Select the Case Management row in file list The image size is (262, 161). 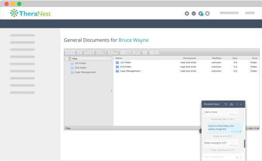186,71
